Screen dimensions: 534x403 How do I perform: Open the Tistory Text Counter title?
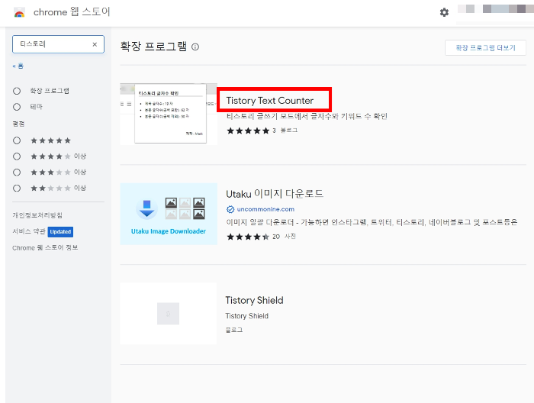[270, 101]
